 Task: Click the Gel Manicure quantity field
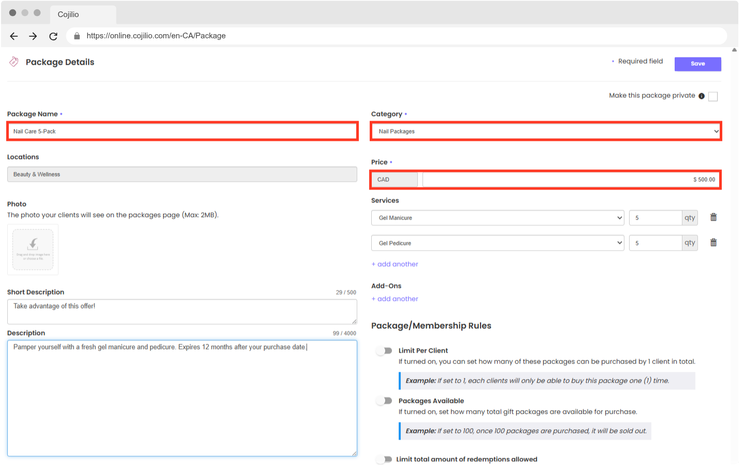point(655,217)
